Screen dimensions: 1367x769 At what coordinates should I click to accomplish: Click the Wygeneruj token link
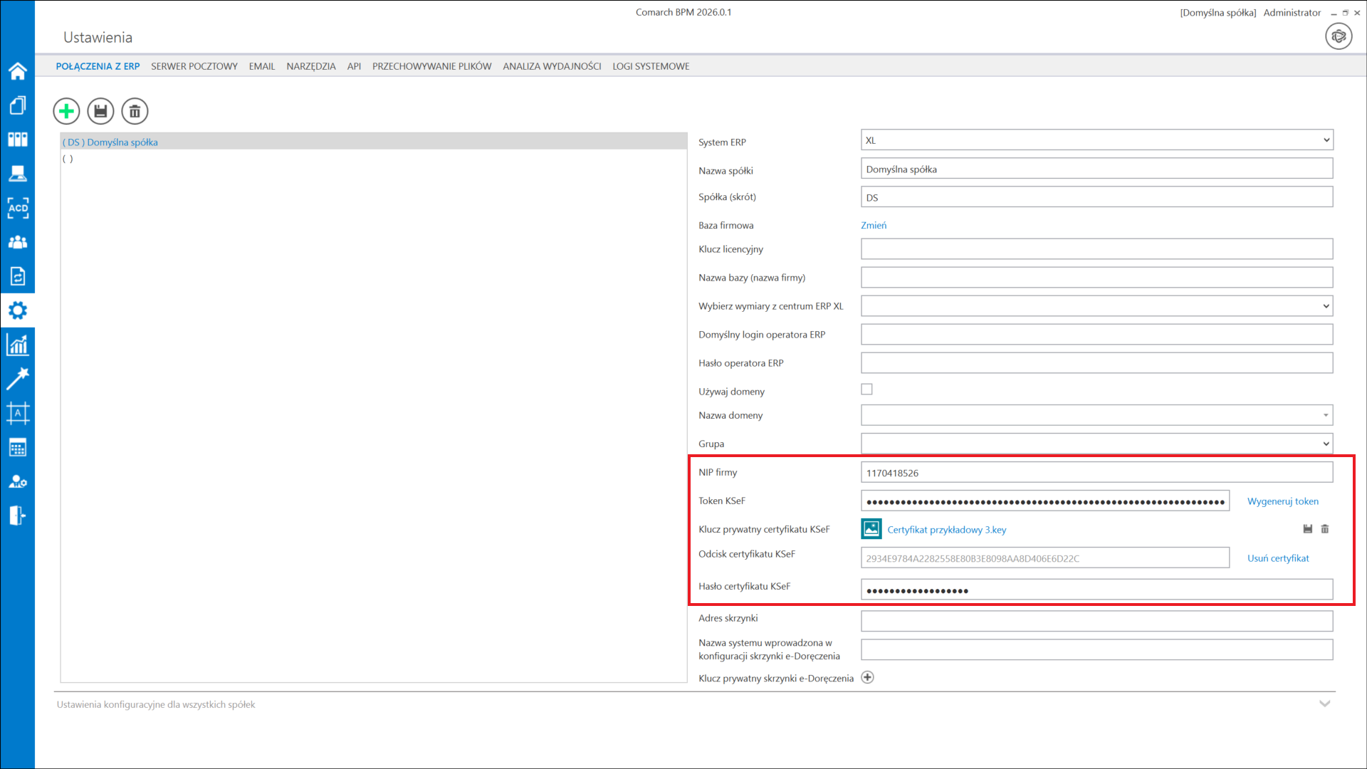[x=1282, y=501]
